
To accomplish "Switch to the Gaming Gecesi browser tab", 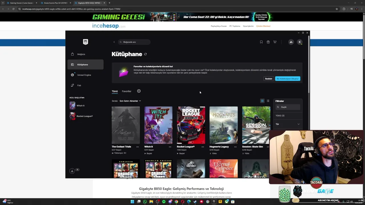I will coord(22,3).
